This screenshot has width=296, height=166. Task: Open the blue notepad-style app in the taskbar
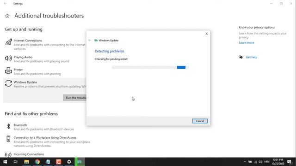click(48, 162)
